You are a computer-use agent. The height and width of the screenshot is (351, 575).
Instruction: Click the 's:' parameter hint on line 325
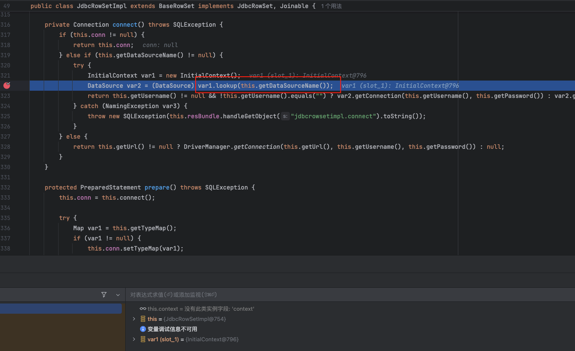coord(285,116)
